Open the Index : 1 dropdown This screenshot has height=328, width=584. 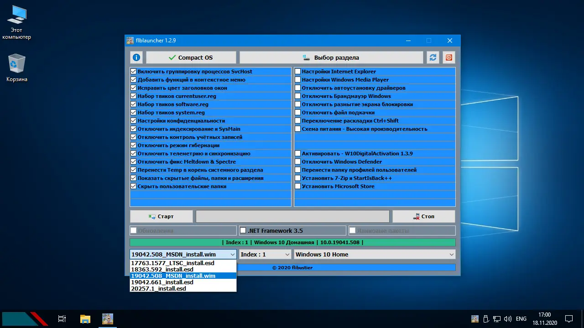pos(265,254)
